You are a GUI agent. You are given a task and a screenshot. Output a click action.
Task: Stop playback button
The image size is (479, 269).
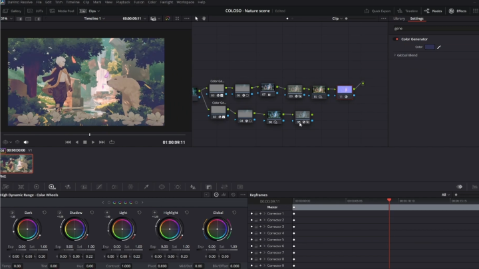coord(85,142)
